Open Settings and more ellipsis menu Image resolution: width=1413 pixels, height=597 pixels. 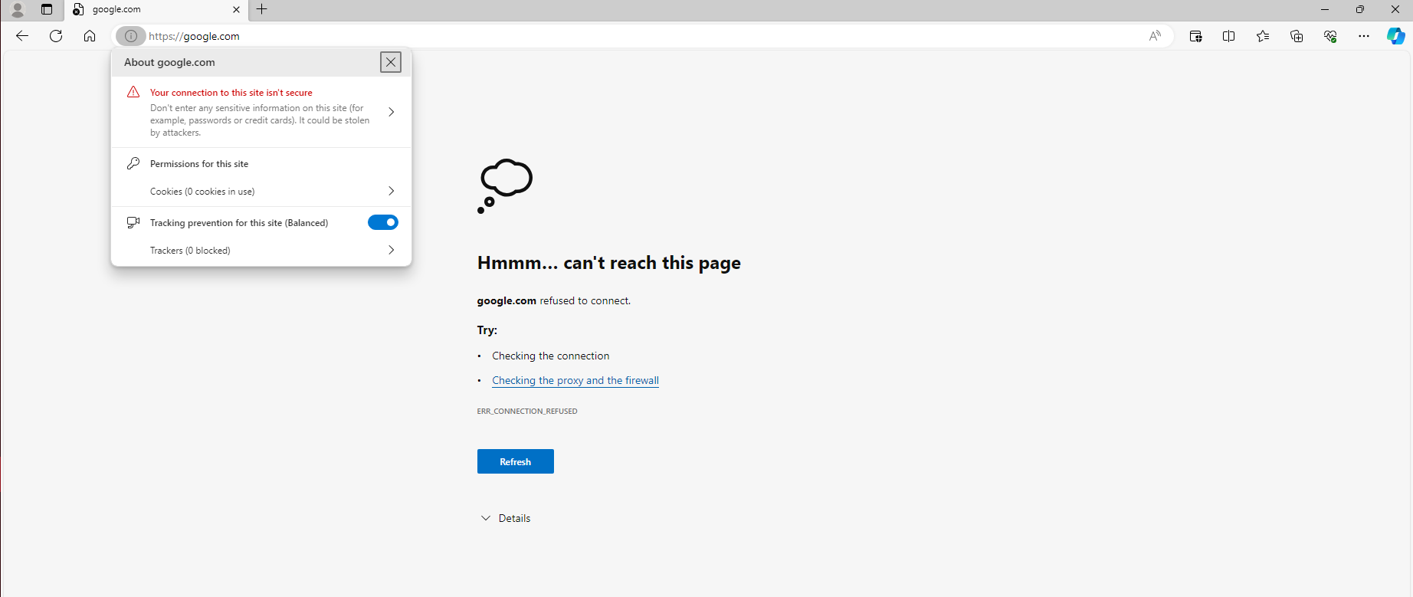pos(1364,36)
